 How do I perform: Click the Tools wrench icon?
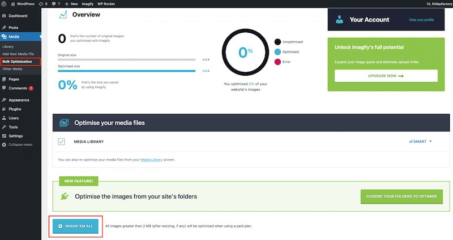(x=4, y=126)
